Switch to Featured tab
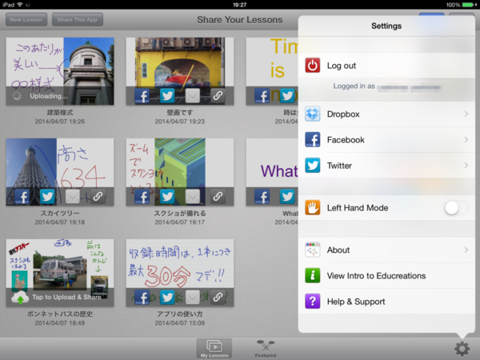Screen dimensions: 480x360 coord(266,348)
